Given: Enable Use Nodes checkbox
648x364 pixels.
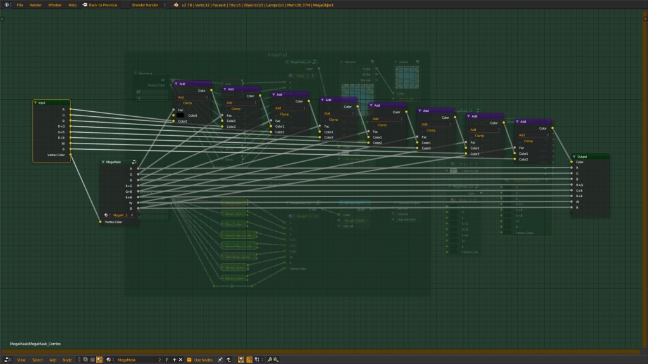Looking at the screenshot, I should (x=189, y=359).
